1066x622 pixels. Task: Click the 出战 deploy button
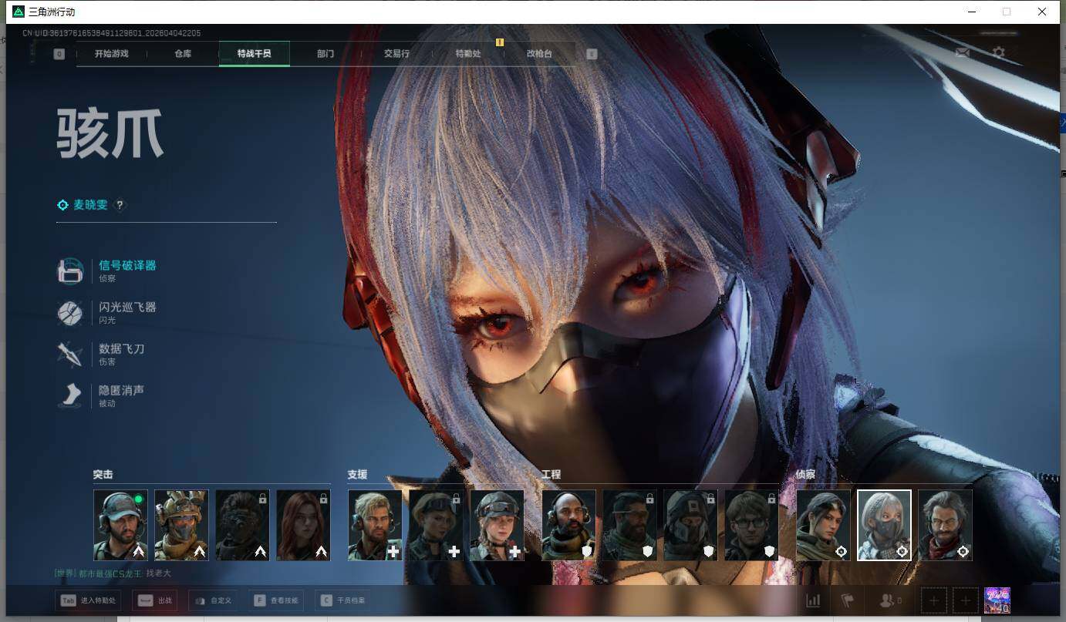click(x=154, y=600)
